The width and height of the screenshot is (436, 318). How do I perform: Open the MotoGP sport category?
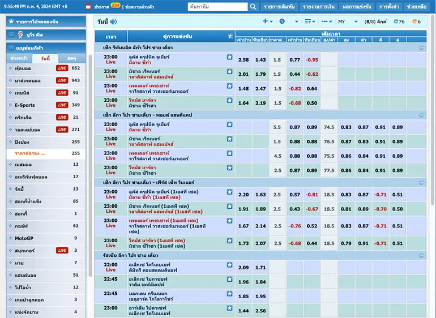pyautogui.click(x=24, y=238)
